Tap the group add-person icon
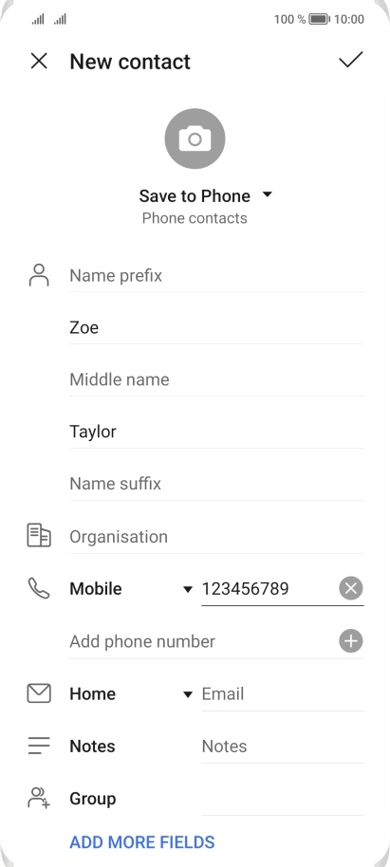The image size is (390, 867). tap(39, 798)
